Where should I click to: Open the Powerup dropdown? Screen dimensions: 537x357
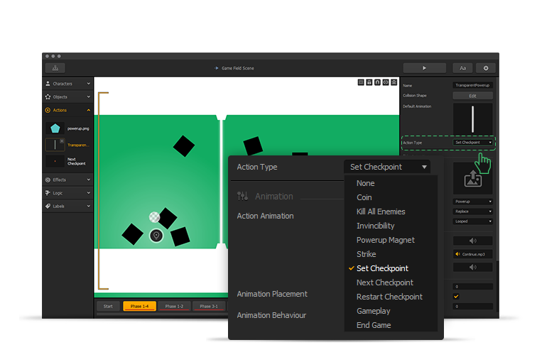(472, 202)
